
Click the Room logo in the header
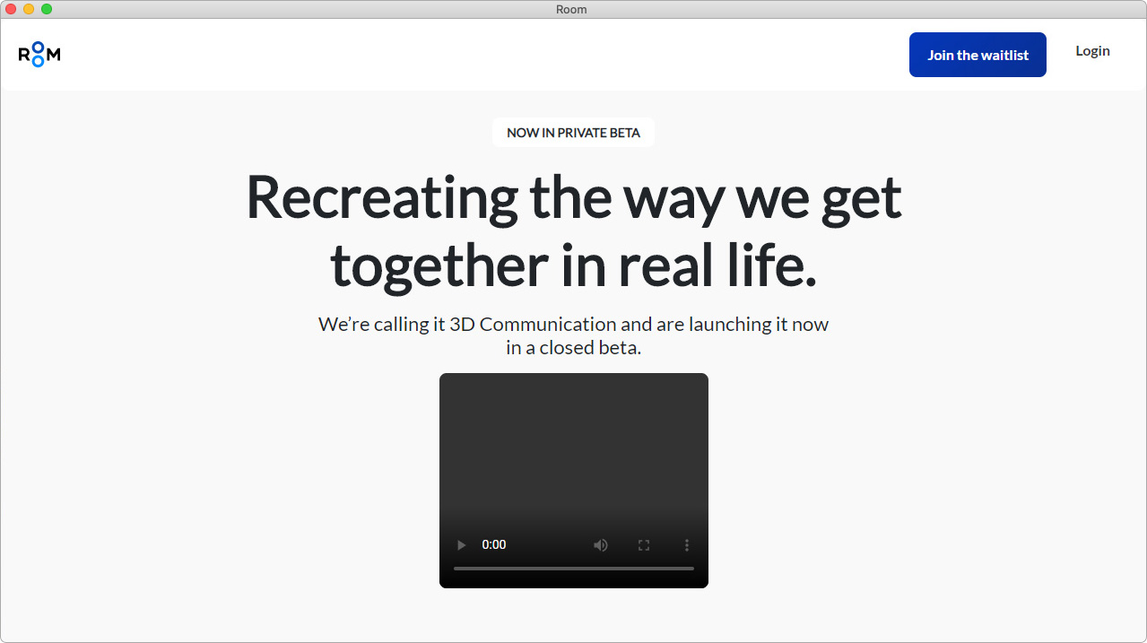click(x=39, y=54)
